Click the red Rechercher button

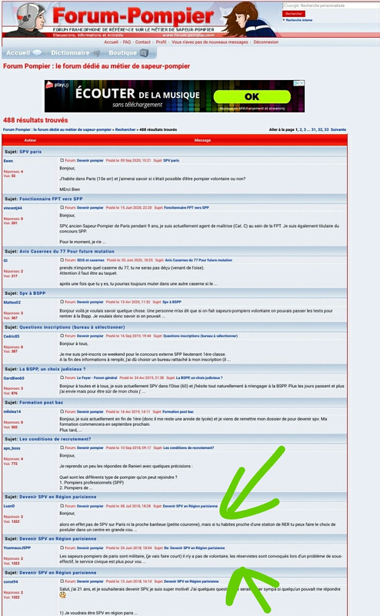[294, 14]
